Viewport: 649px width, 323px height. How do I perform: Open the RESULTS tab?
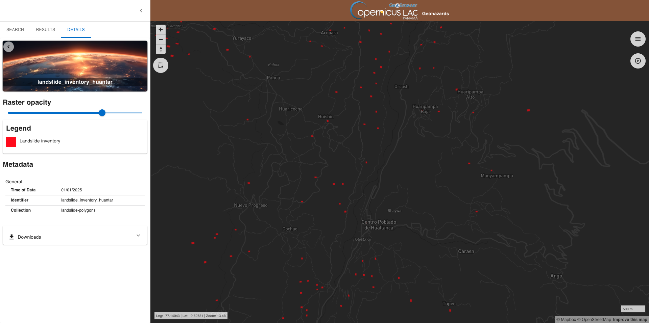pos(45,30)
